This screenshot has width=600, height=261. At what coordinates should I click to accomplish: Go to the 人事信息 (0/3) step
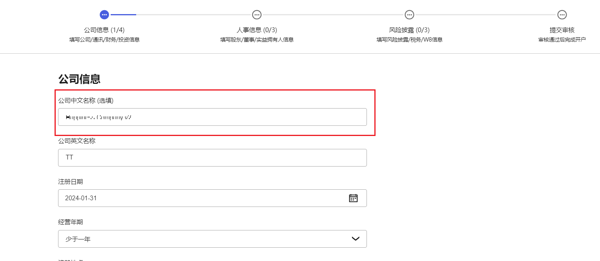[x=257, y=30]
